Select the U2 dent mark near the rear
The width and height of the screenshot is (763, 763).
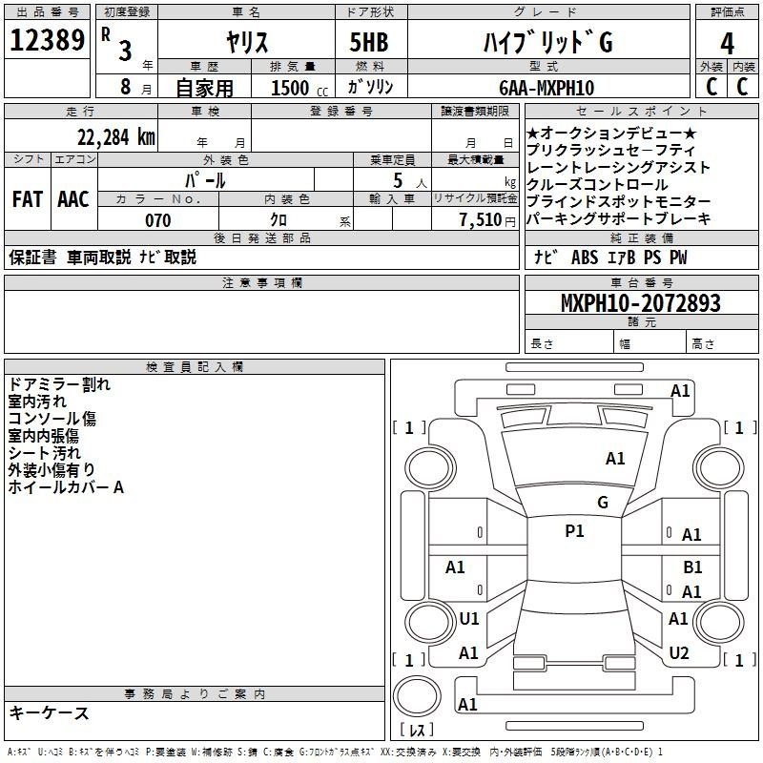coord(678,653)
